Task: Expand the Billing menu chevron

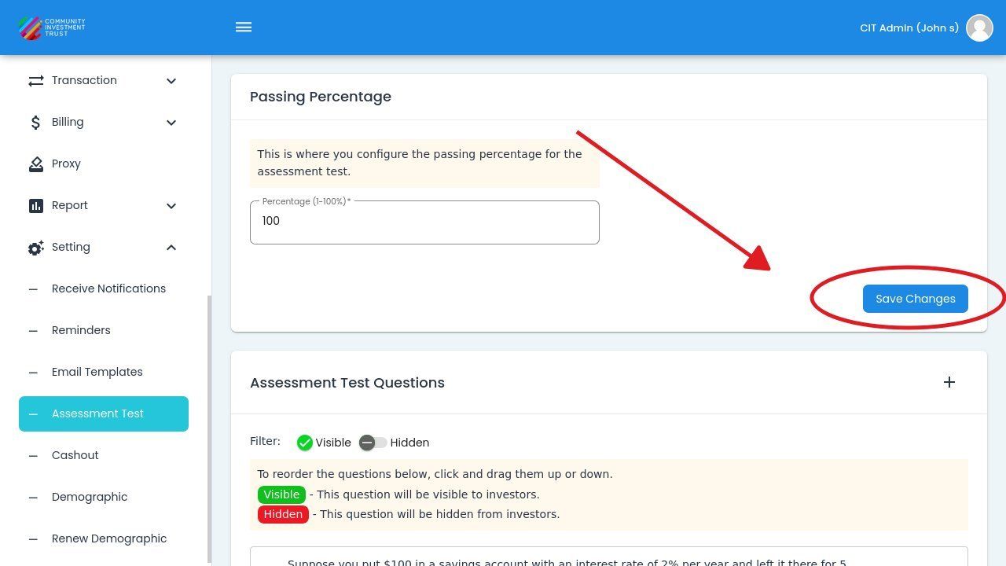Action: coord(171,123)
